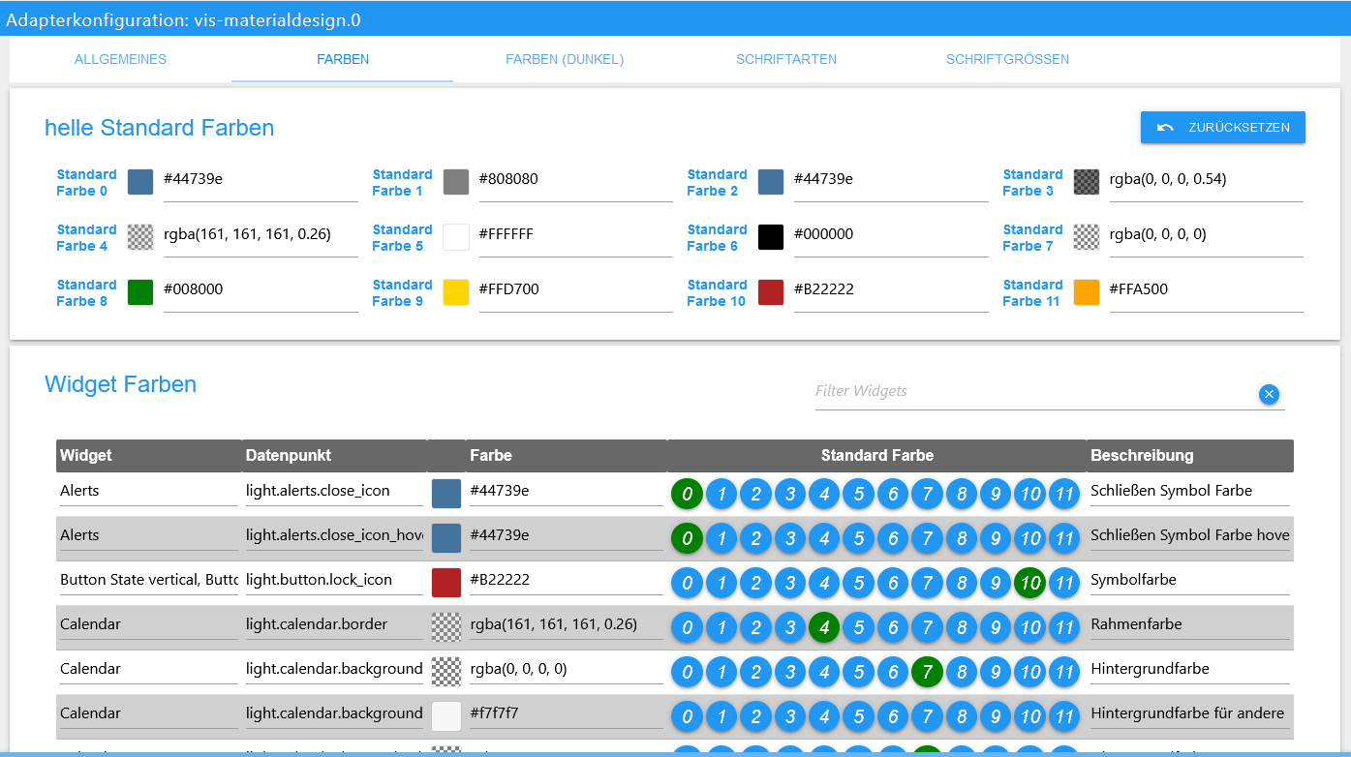Pick color 9 in light.calendar.border row
The width and height of the screenshot is (1351, 757).
[996, 628]
